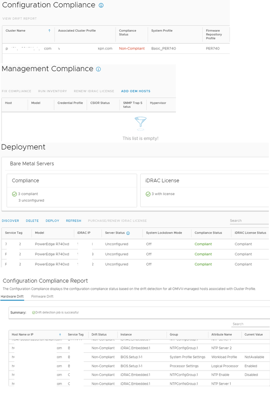
Task: Click the Service Tag header in Deployment table
Action: point(13,233)
